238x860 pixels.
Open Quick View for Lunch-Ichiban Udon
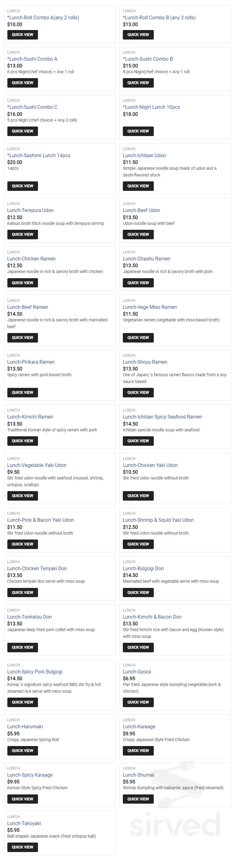pyautogui.click(x=138, y=186)
